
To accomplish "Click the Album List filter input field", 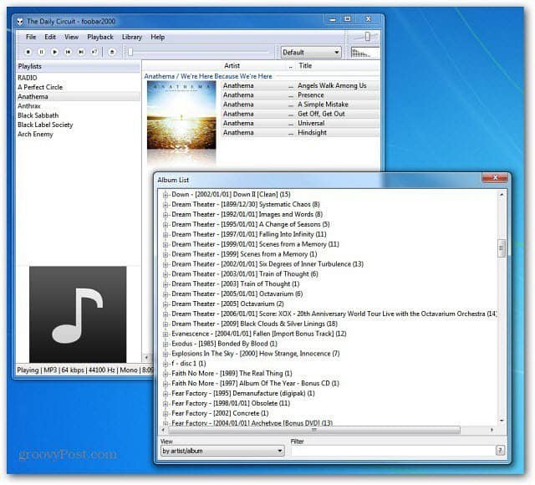I will coord(393,451).
